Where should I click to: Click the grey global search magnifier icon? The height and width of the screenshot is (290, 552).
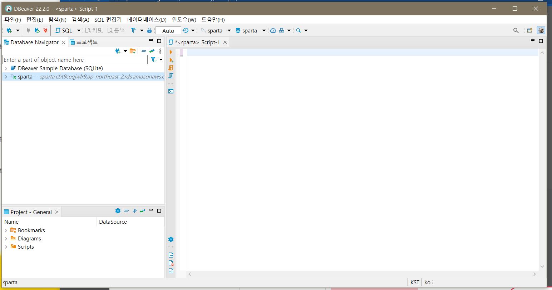pyautogui.click(x=516, y=30)
